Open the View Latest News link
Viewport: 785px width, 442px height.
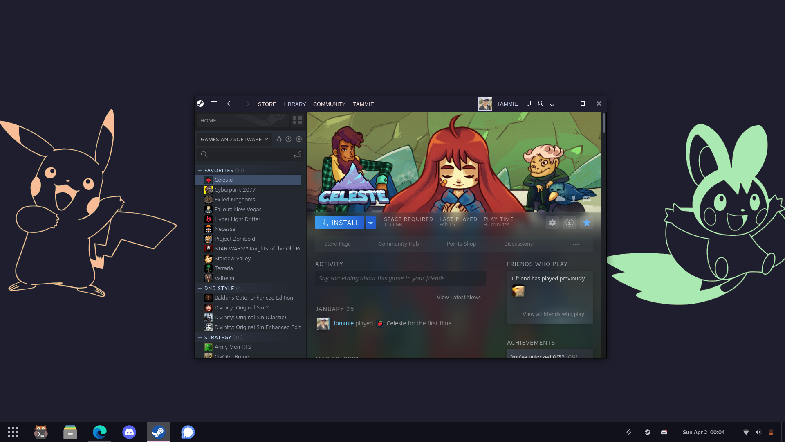[x=458, y=297]
